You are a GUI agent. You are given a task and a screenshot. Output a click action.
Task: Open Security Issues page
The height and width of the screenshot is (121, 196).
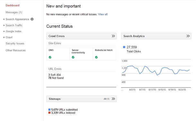(x=15, y=43)
